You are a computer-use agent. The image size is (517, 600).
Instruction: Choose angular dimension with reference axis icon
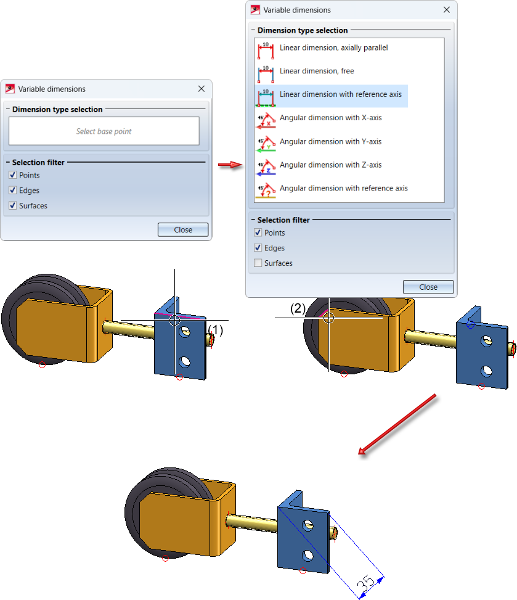[x=266, y=191]
